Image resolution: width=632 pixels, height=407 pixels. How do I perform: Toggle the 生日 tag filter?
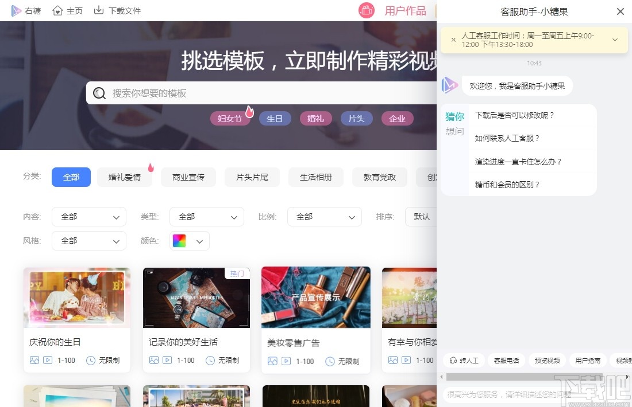coord(275,119)
